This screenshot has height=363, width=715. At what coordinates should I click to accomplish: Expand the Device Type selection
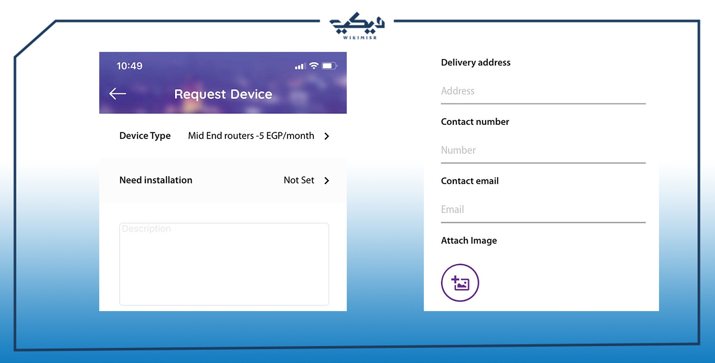326,136
